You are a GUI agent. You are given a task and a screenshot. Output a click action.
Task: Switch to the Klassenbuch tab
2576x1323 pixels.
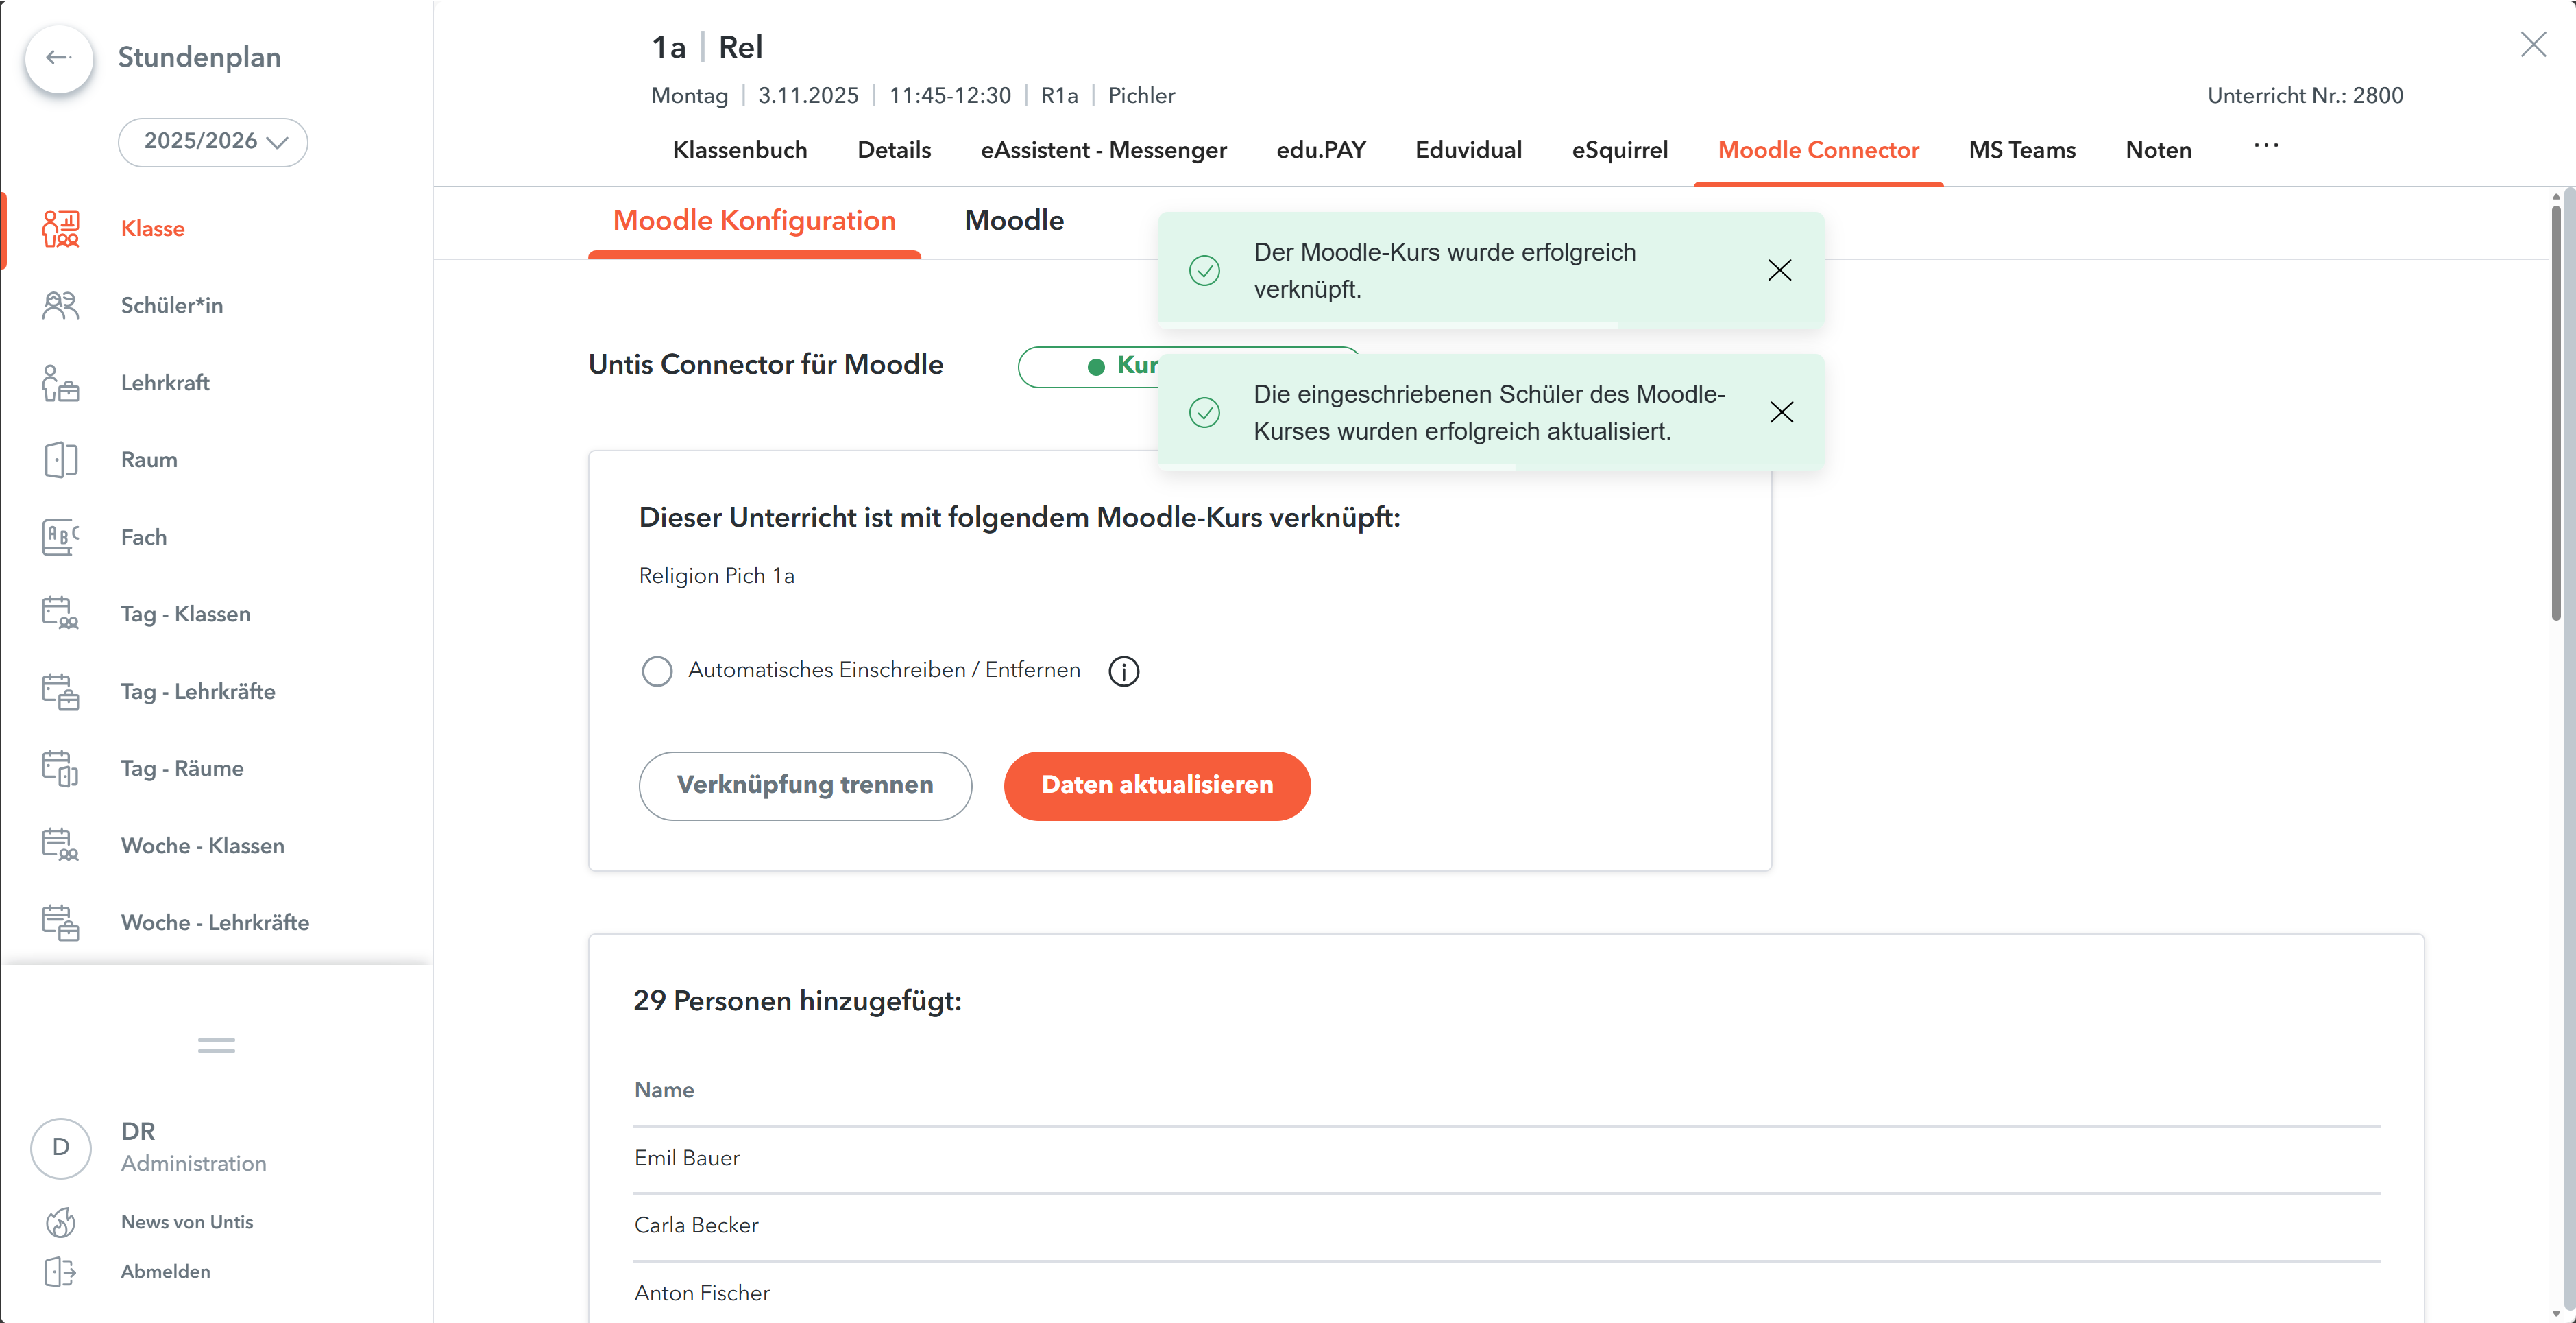tap(739, 150)
